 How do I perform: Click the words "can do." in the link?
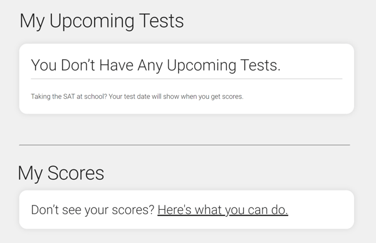click(x=268, y=210)
